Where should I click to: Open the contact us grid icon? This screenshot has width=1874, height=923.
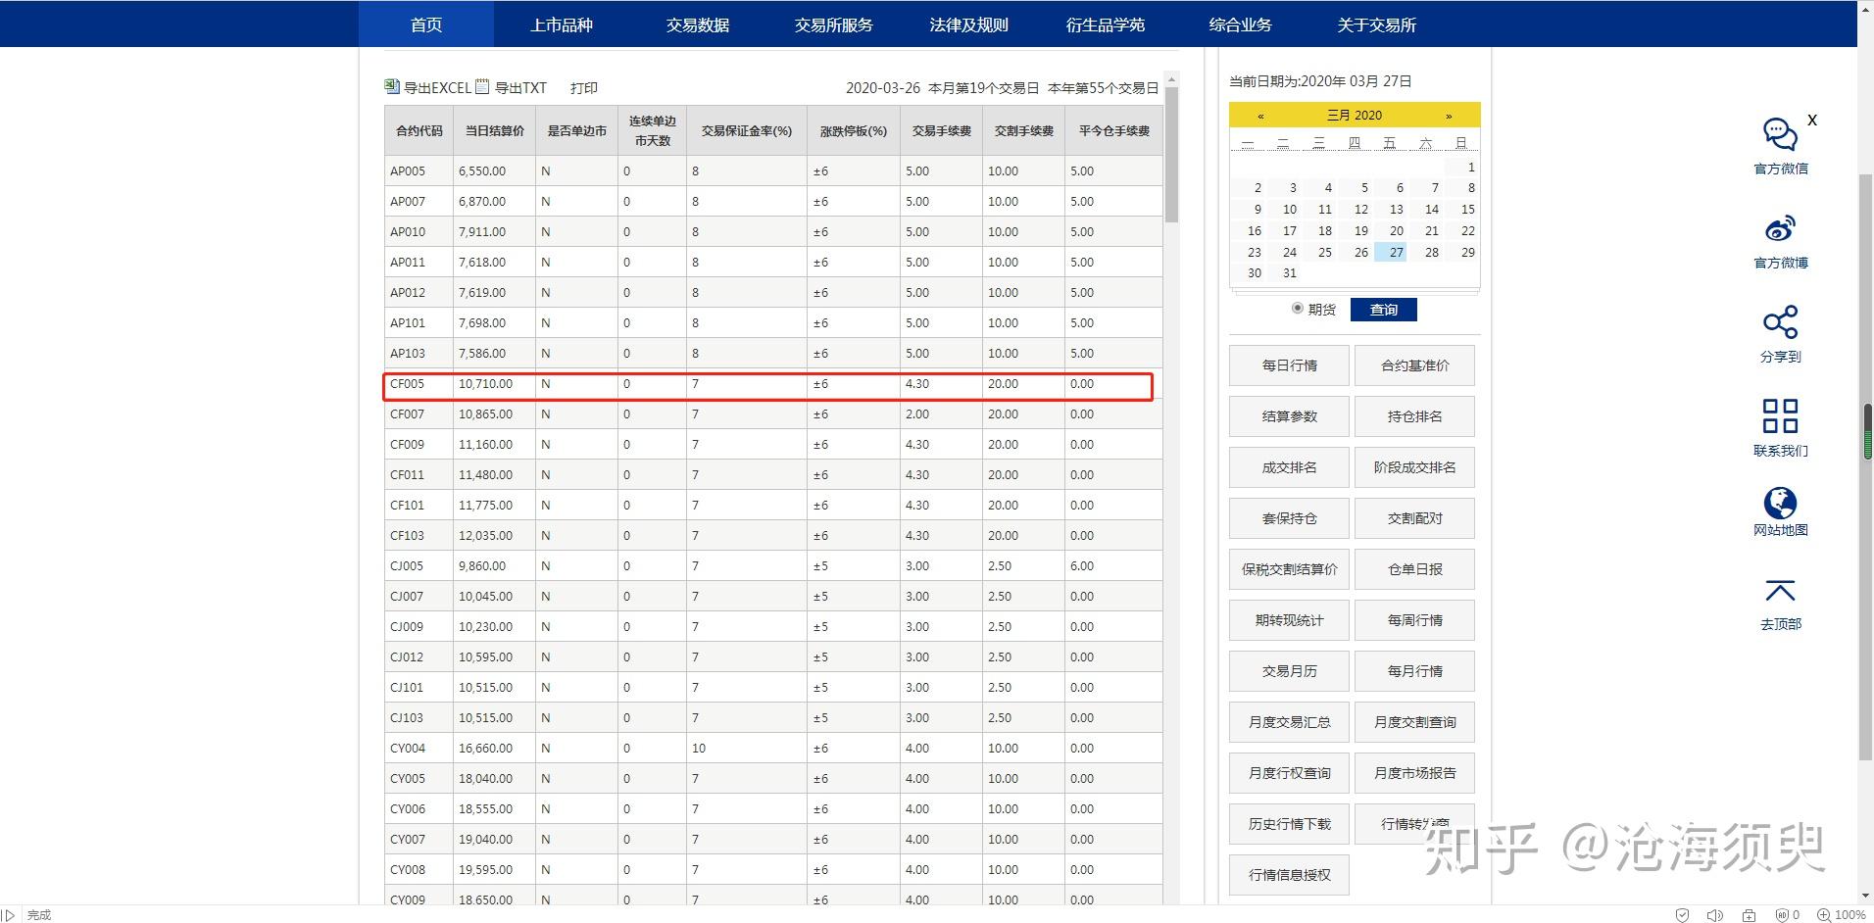(1780, 415)
